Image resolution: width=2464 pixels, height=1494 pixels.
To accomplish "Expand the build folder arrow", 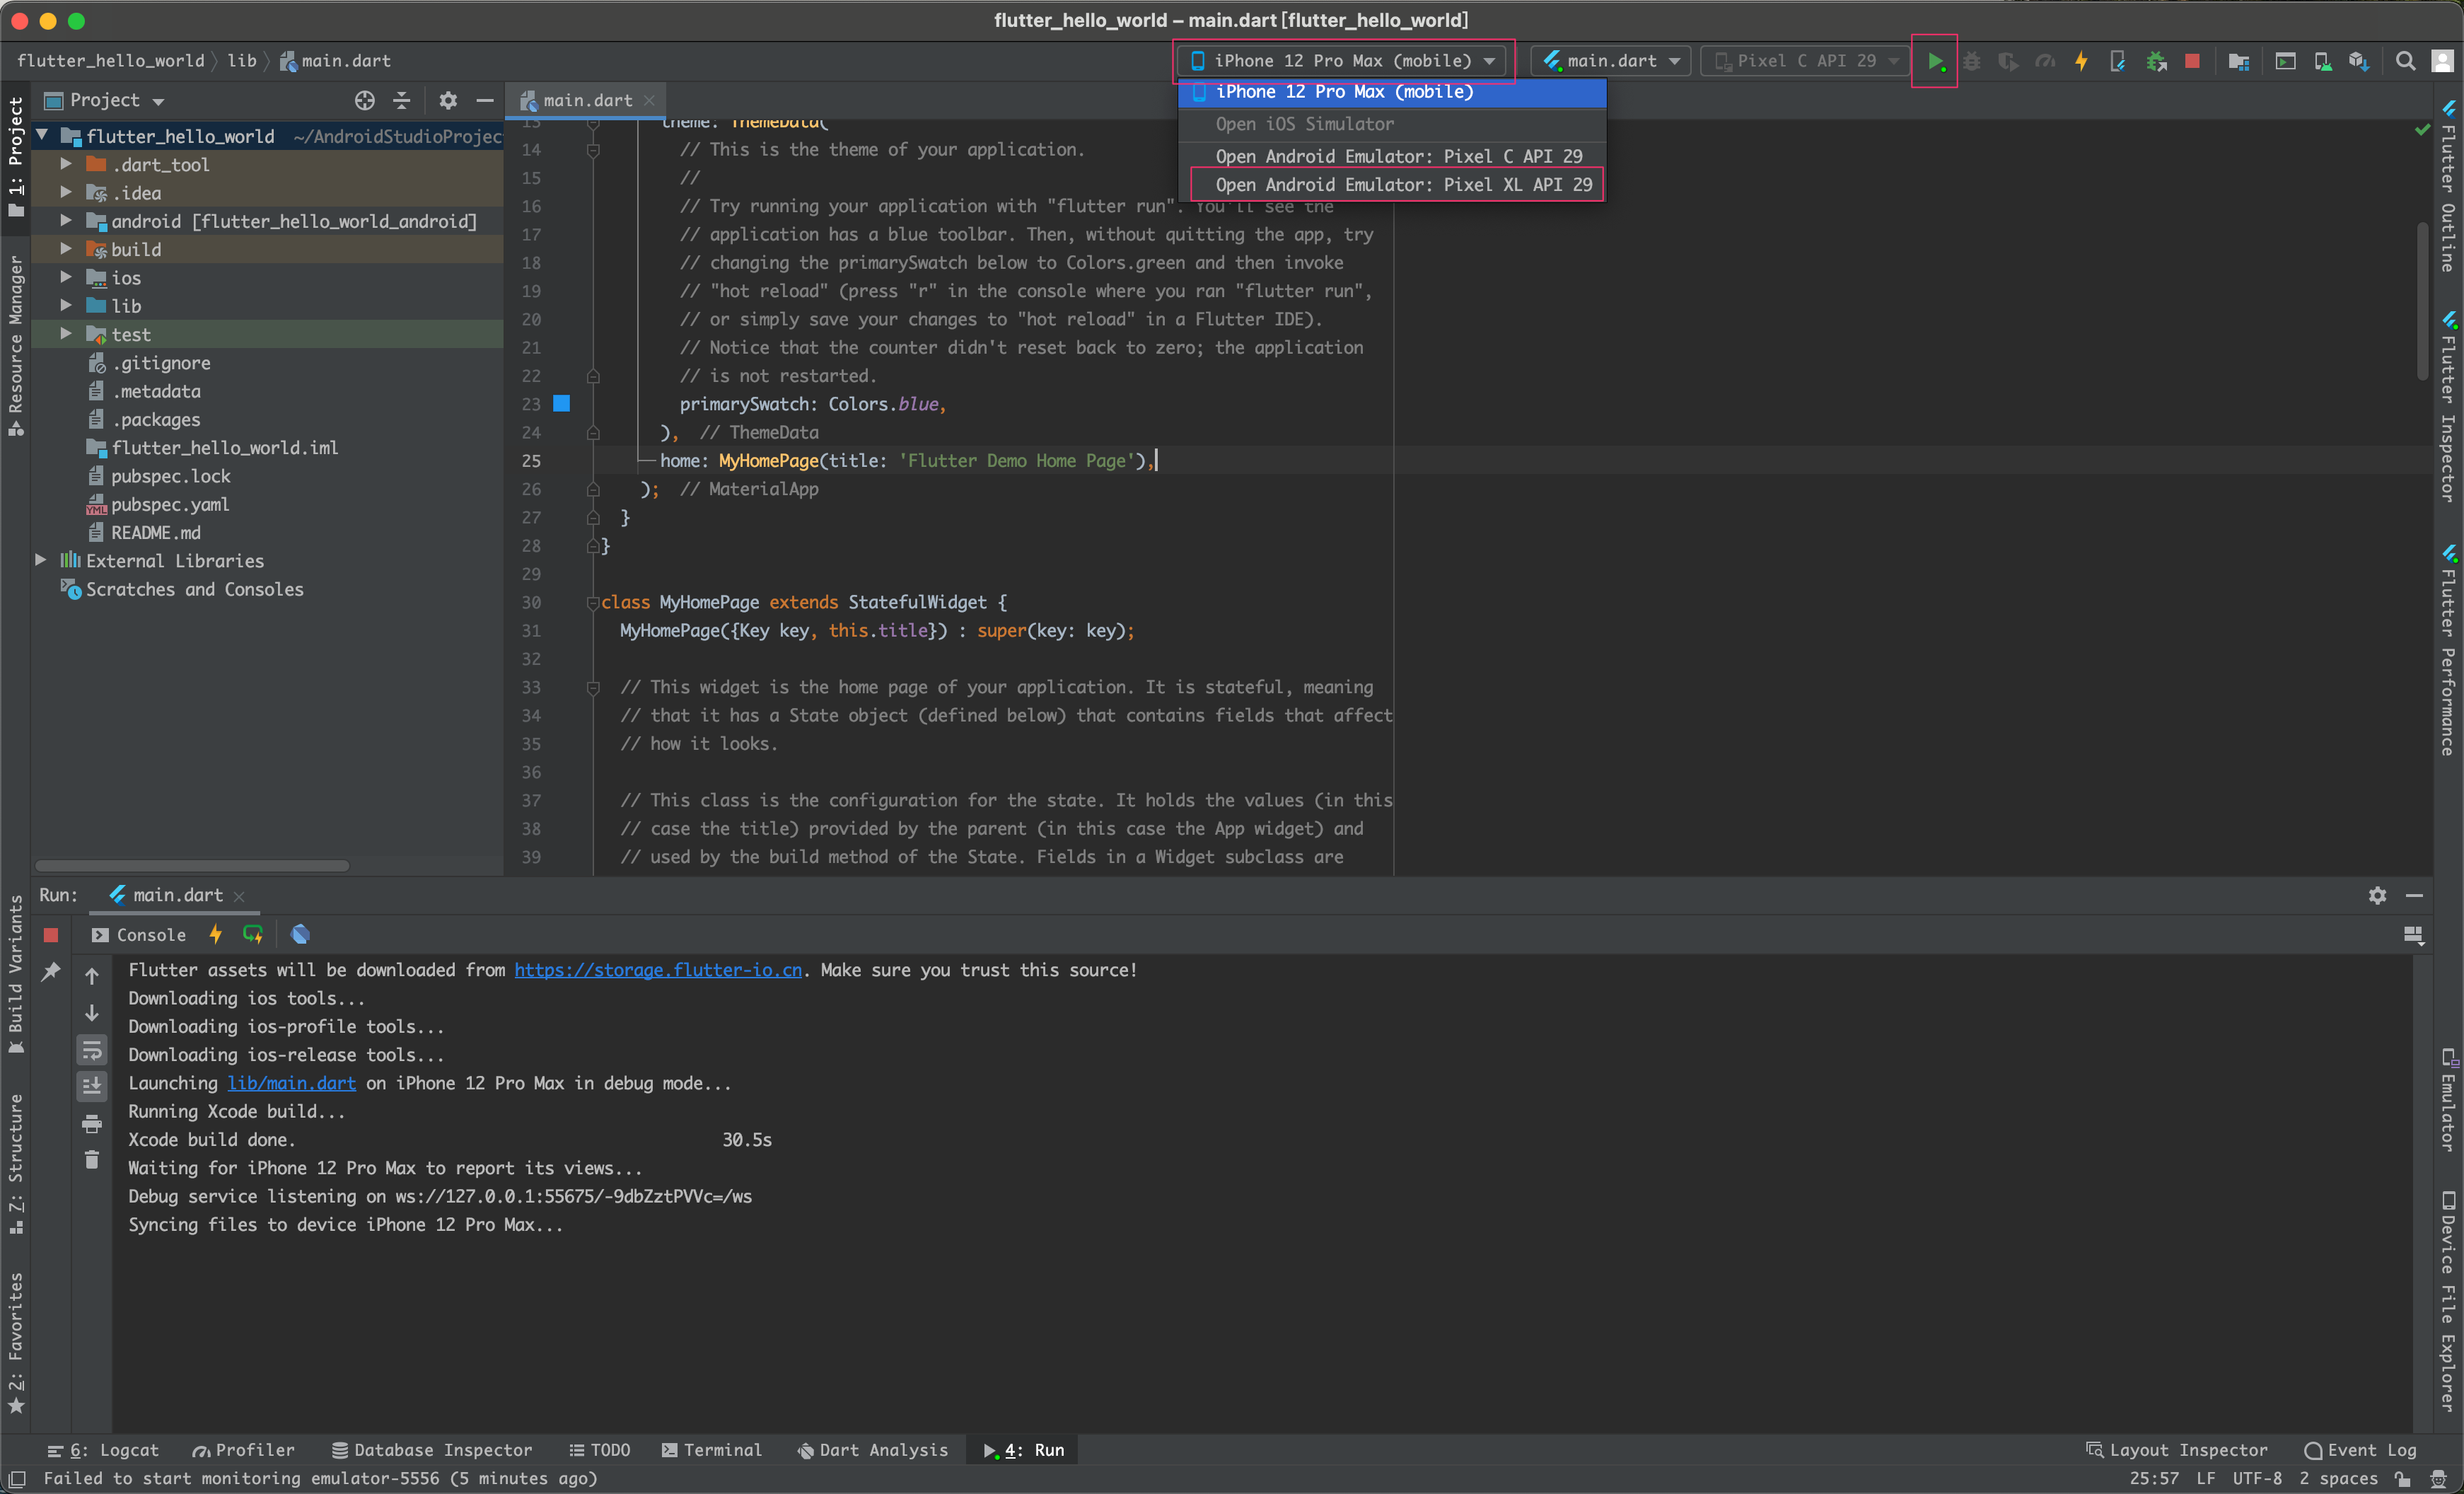I will 66,248.
